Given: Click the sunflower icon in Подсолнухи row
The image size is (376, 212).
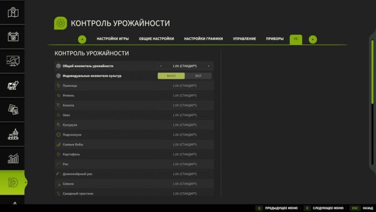Looking at the screenshot, I should pyautogui.click(x=58, y=135).
